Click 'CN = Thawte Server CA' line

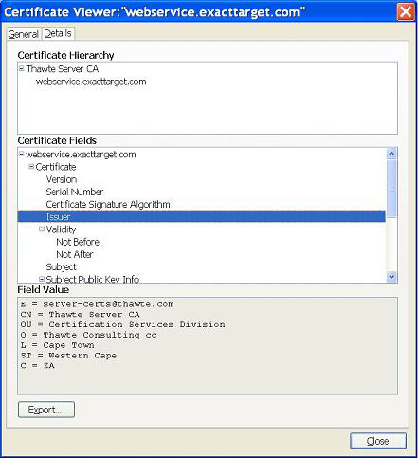[x=80, y=314]
